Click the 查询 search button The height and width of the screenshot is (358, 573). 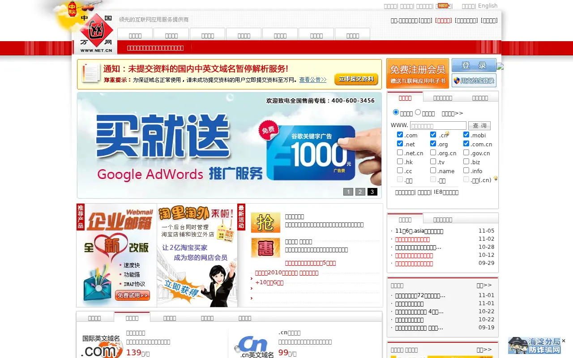(x=479, y=126)
